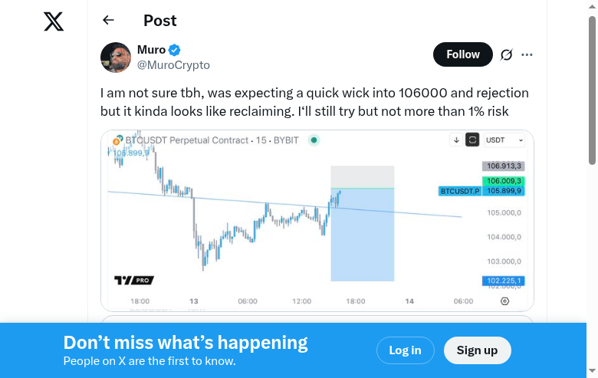598x378 pixels.
Task: Click the green status dot after BYBIT
Action: click(314, 140)
